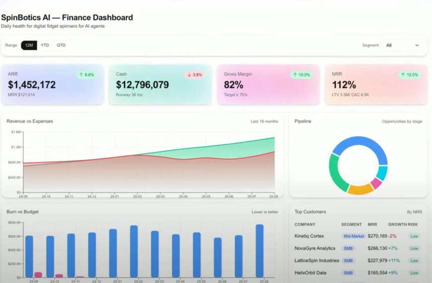Image resolution: width=432 pixels, height=283 pixels.
Task: Open NovaGyre Analytics customer entry
Action: [315, 248]
